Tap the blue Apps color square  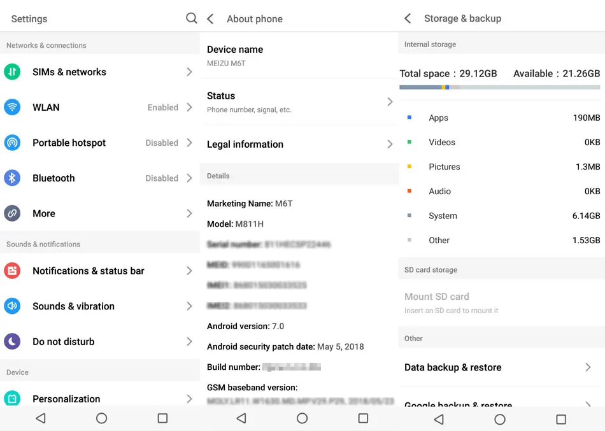point(409,117)
